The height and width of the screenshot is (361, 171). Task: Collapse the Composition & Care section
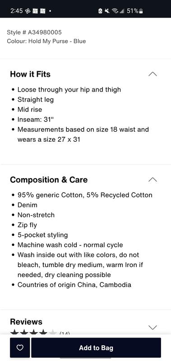pyautogui.click(x=153, y=180)
